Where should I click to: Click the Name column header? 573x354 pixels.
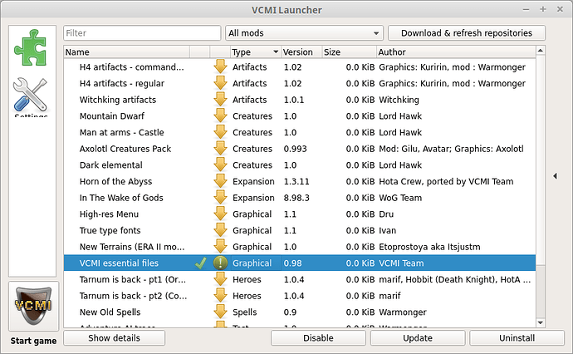[x=126, y=52]
